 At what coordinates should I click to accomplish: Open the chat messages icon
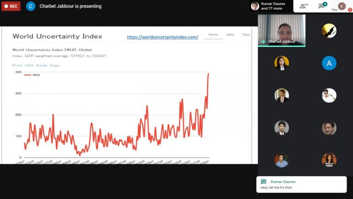(x=322, y=6)
